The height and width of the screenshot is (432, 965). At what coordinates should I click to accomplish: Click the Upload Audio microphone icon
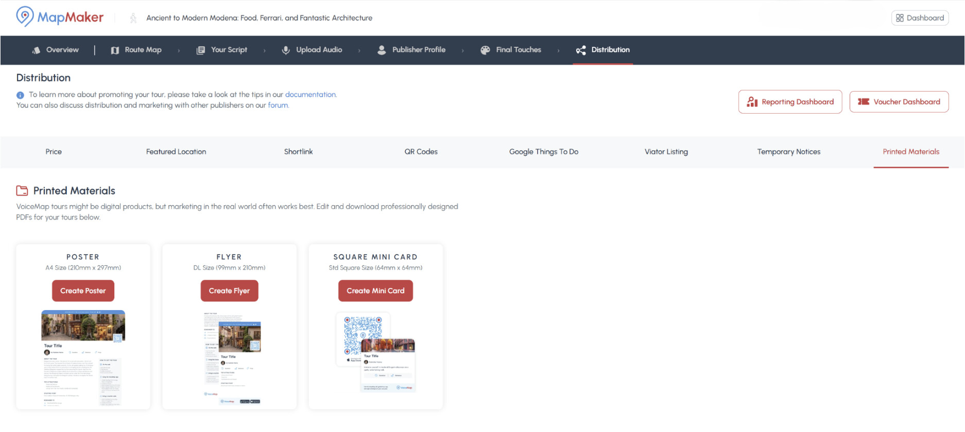pos(286,50)
